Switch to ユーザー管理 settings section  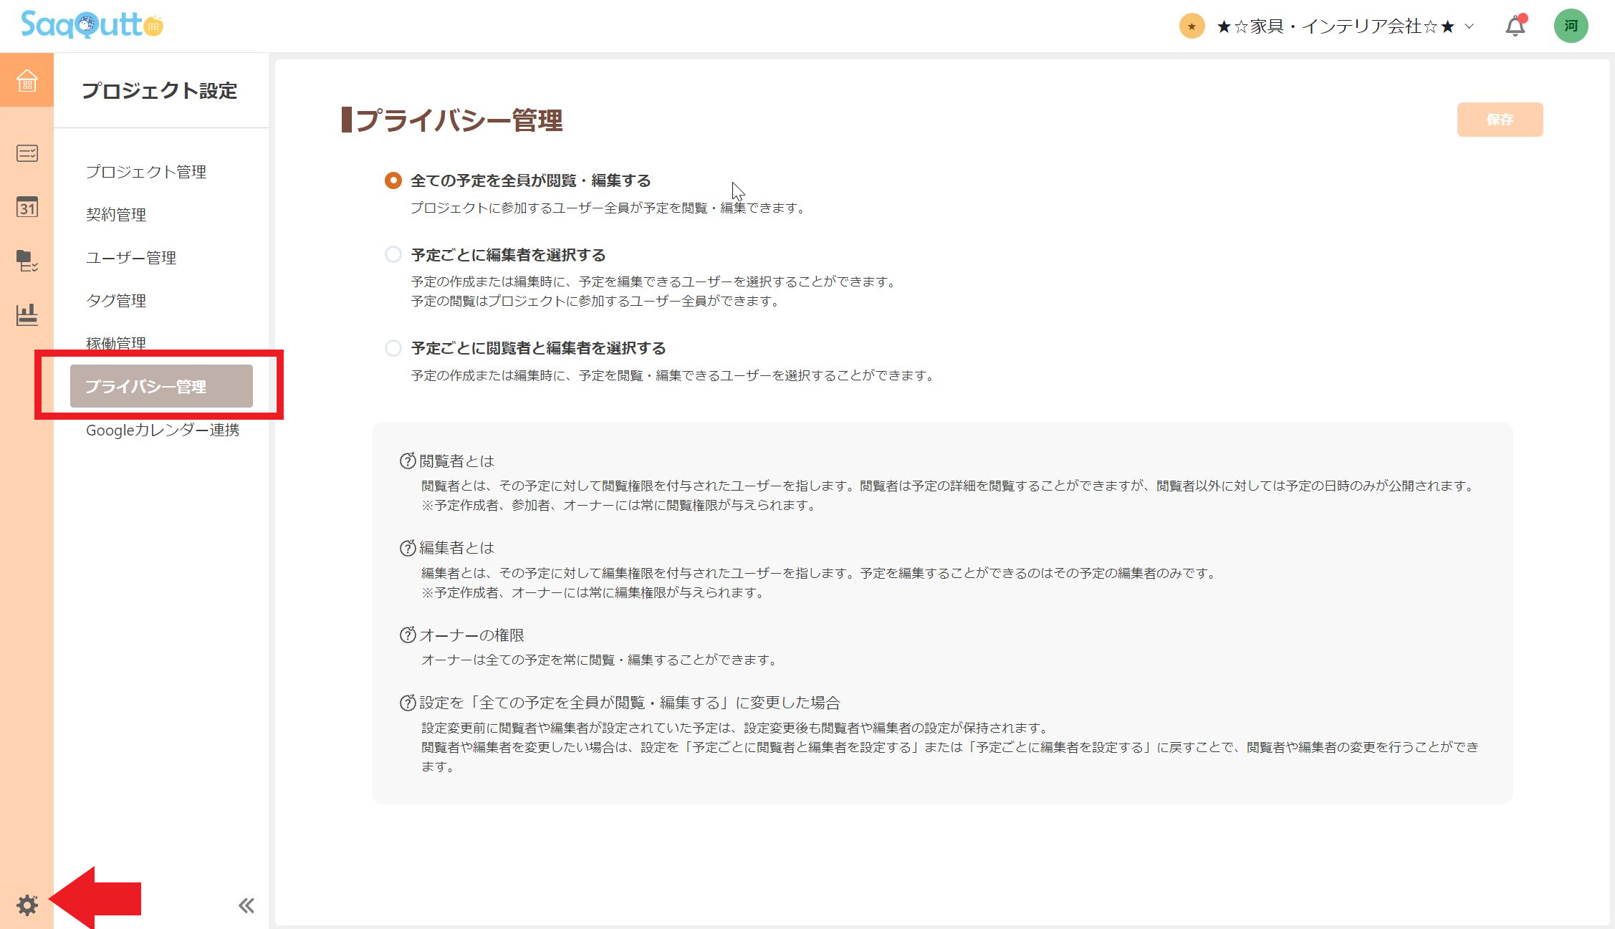[131, 258]
